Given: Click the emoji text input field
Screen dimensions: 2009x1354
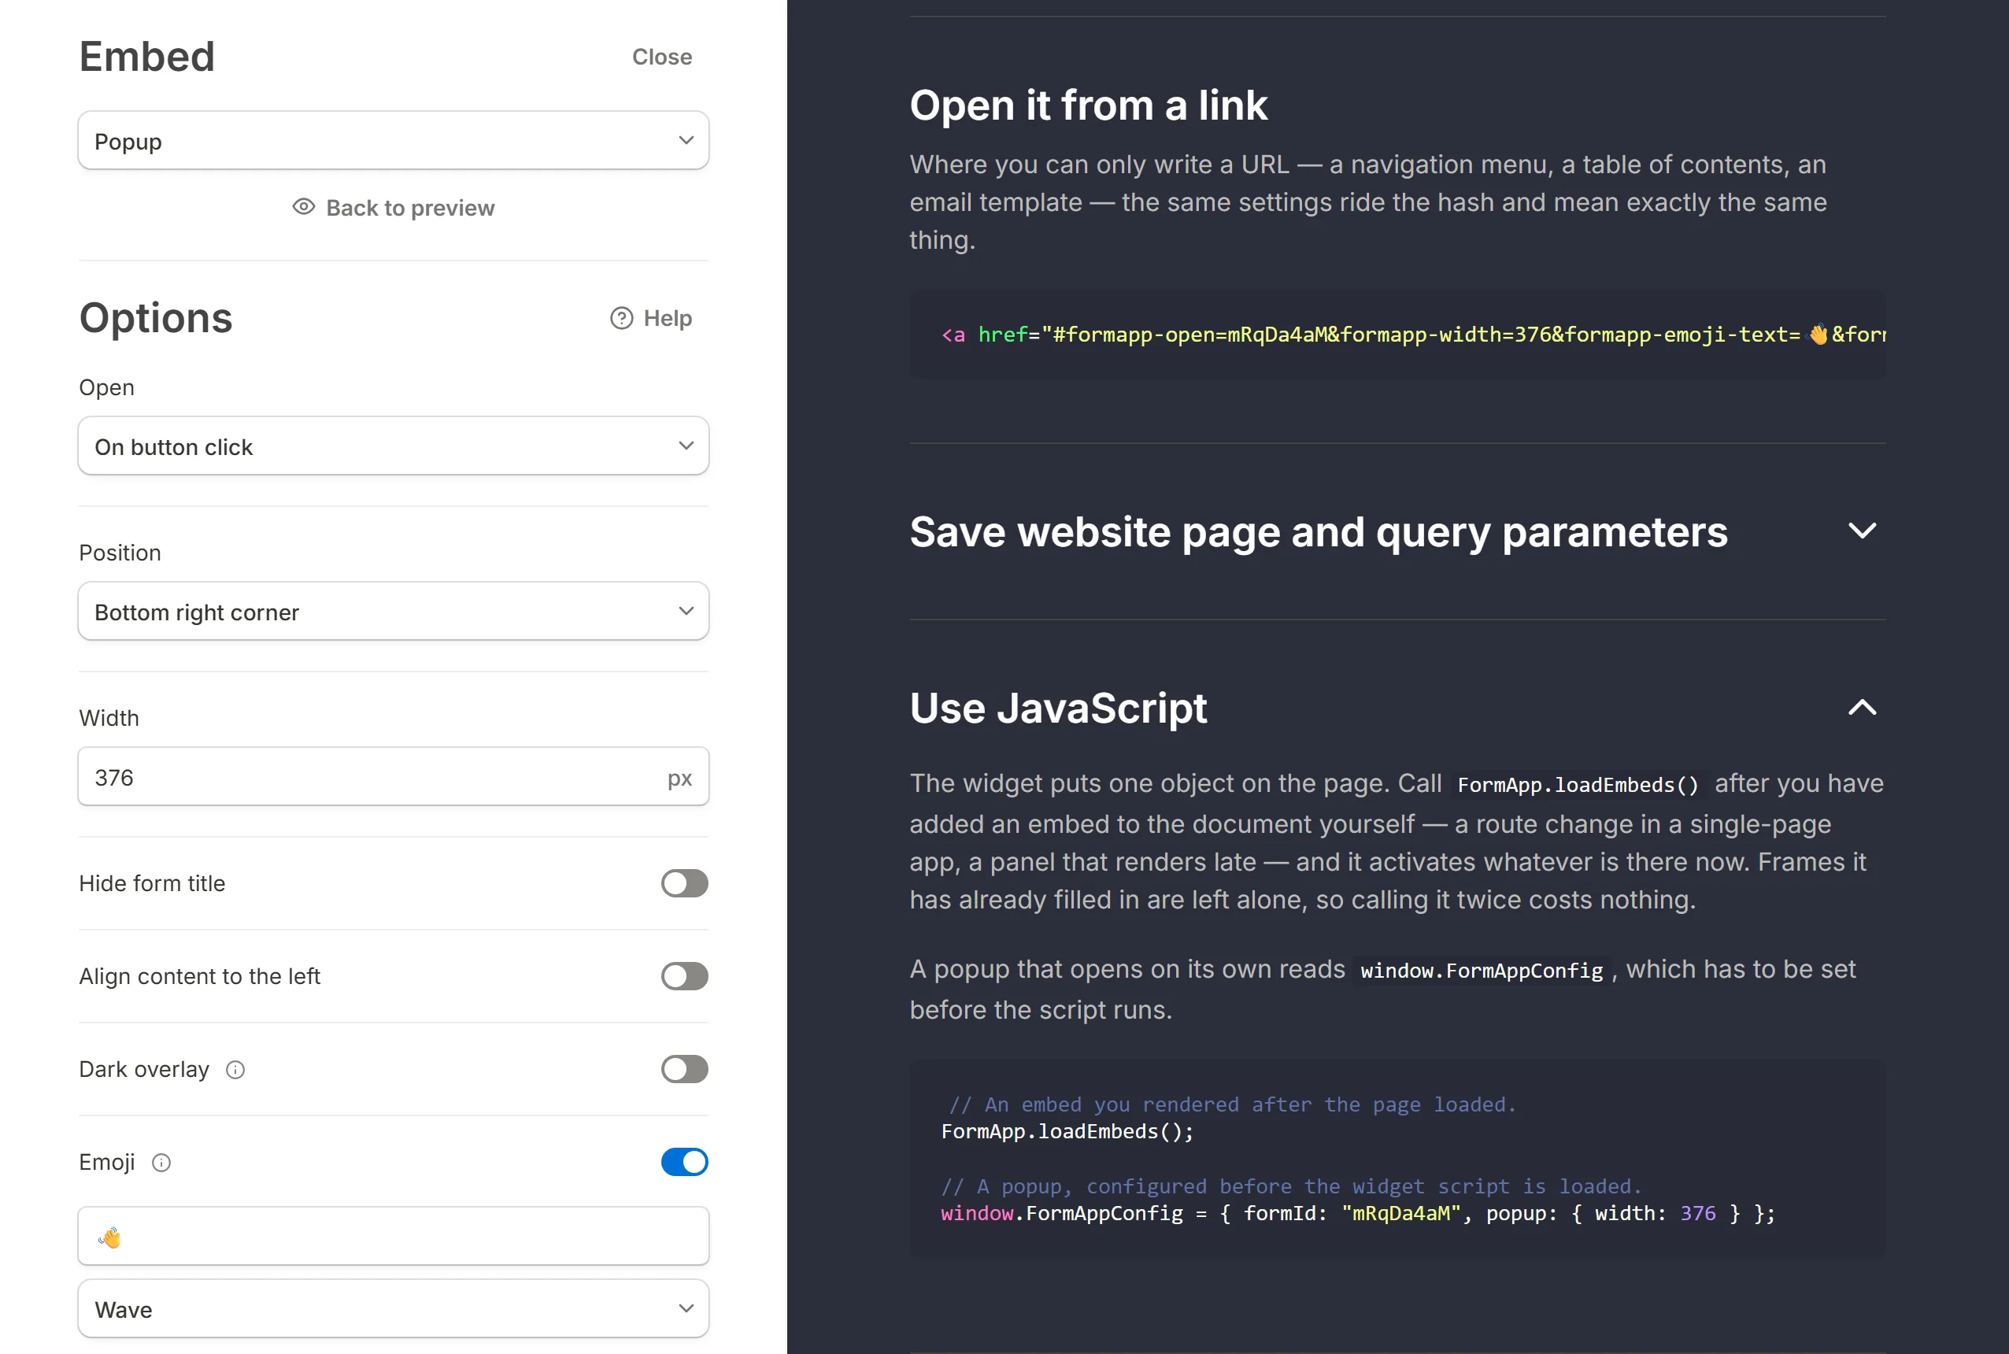Looking at the screenshot, I should click(x=394, y=1237).
